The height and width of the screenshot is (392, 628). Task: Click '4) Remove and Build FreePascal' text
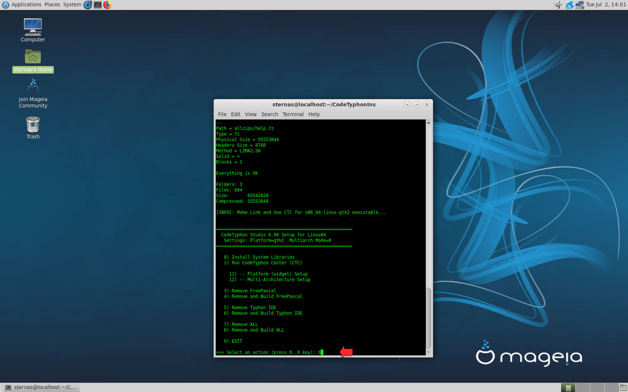pyautogui.click(x=263, y=296)
